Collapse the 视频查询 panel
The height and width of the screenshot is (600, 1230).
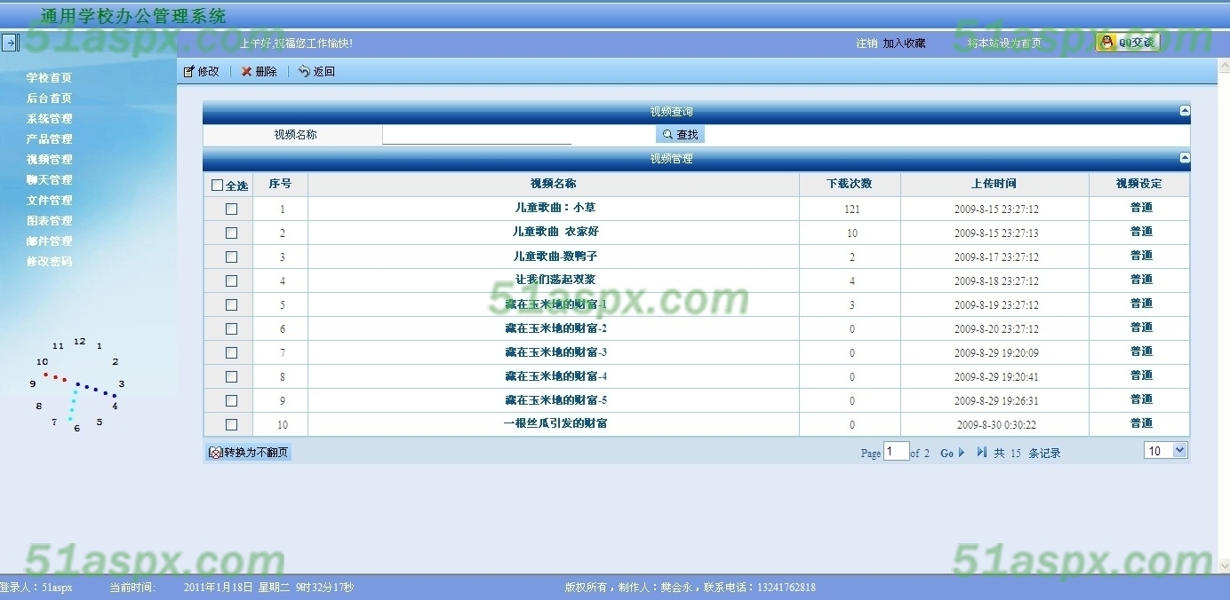click(x=1184, y=111)
